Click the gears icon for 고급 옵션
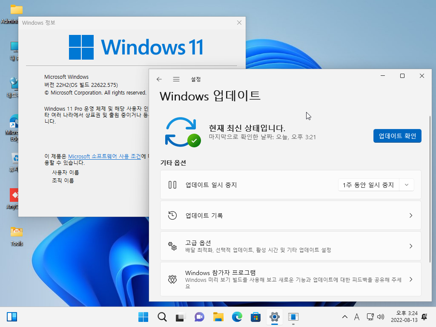The height and width of the screenshot is (327, 436). click(172, 246)
